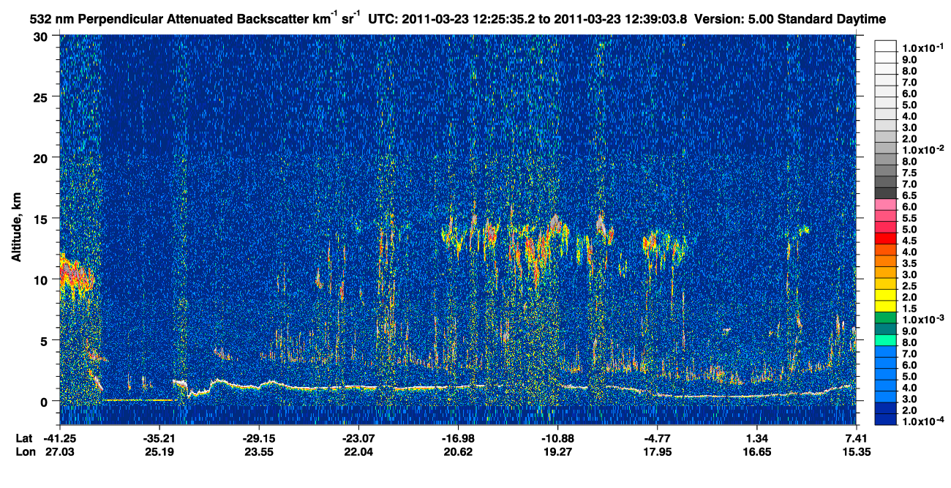Click the colorbar label 1.0x10-2
The height and width of the screenshot is (488, 951).
[x=923, y=150]
